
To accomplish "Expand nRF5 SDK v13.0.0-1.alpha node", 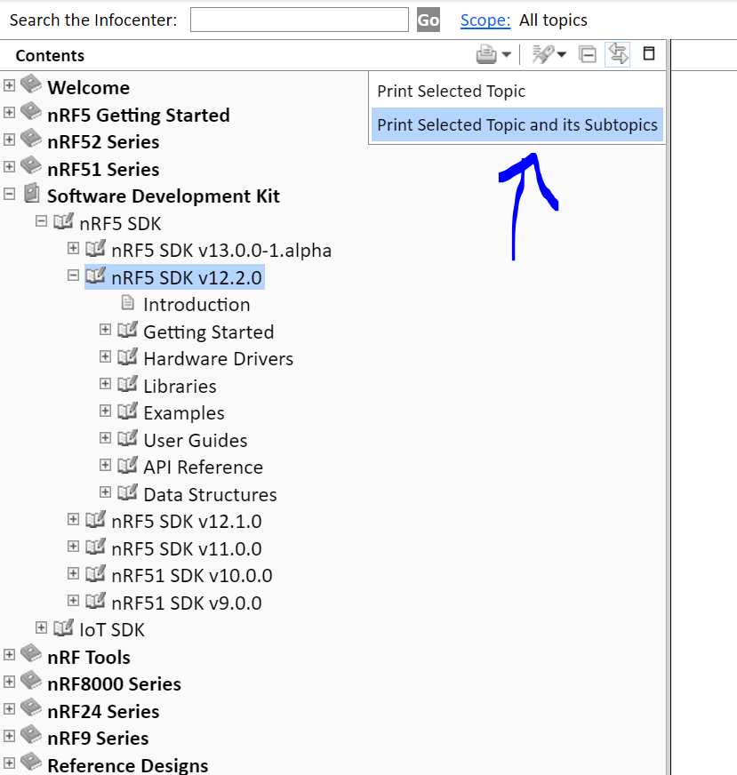I will coord(73,248).
